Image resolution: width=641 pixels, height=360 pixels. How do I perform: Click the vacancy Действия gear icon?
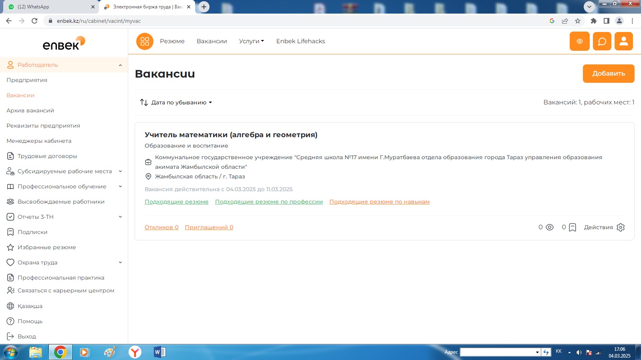click(621, 227)
